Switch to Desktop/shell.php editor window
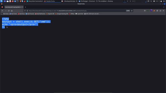 tap(70, 1)
